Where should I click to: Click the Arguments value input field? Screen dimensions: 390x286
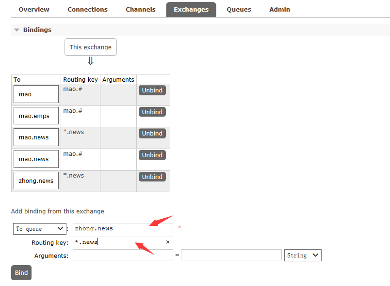point(231,255)
